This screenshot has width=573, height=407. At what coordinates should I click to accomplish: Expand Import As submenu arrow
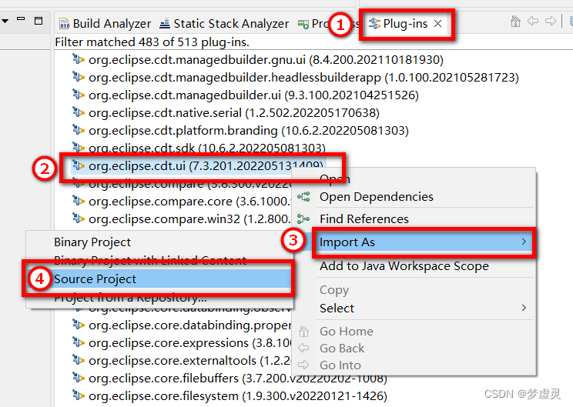coord(524,242)
